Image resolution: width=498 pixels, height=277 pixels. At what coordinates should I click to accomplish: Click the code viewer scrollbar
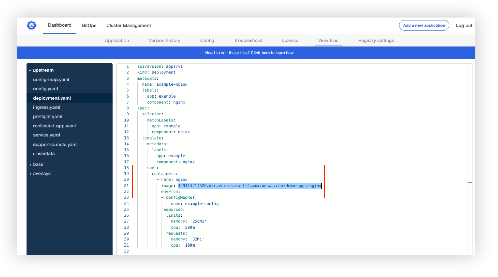(470, 182)
